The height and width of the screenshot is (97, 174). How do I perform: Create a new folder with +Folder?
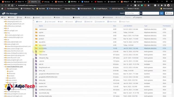[11, 17]
